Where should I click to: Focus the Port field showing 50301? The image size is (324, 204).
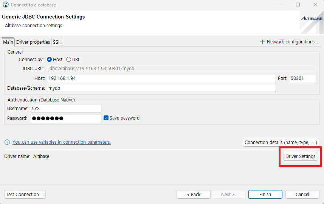pyautogui.click(x=302, y=78)
